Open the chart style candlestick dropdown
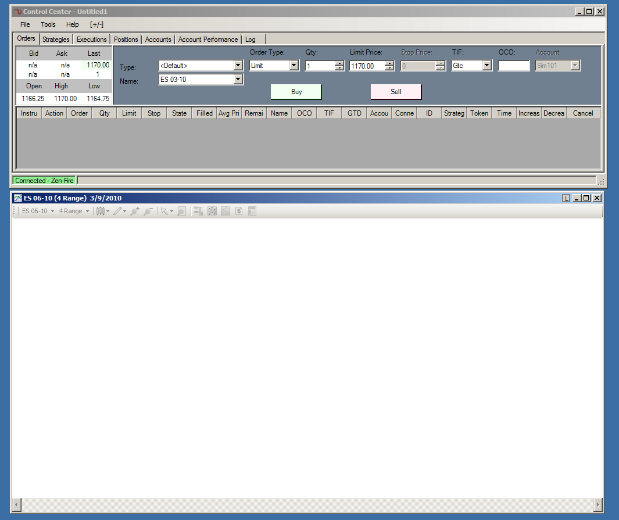 tap(103, 211)
